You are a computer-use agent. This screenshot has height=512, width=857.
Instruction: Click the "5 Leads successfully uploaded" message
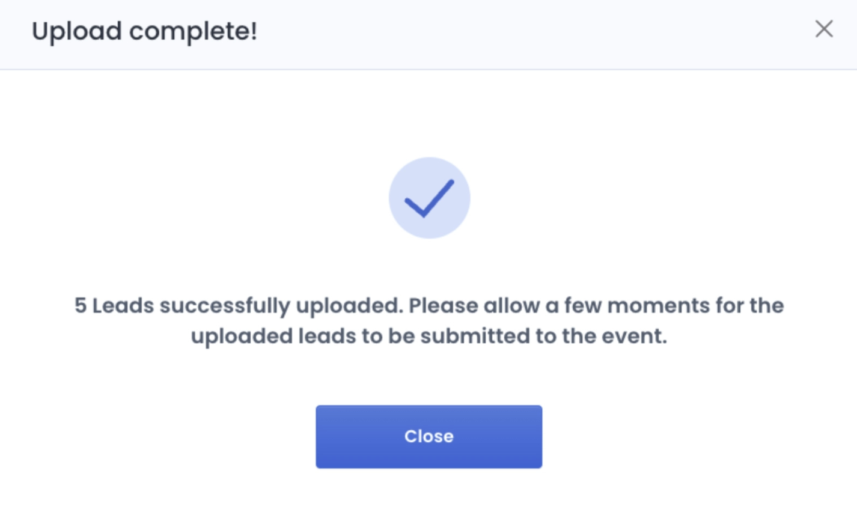click(x=238, y=305)
